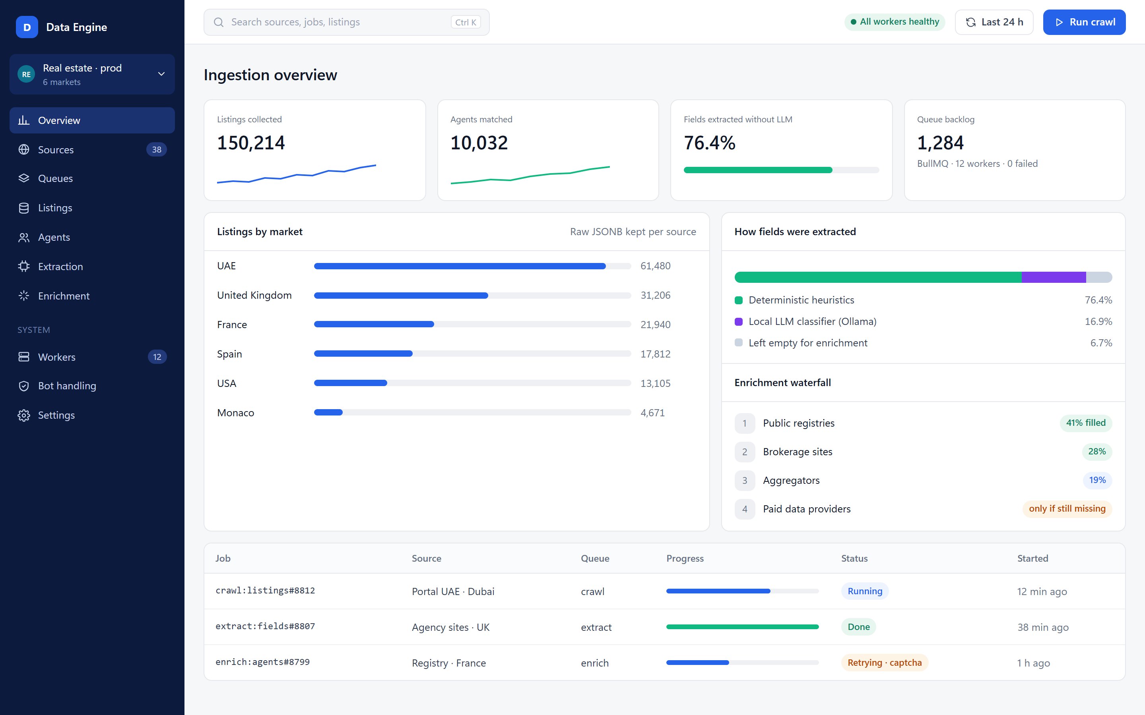Focus the search sources, jobs, listings field
The height and width of the screenshot is (715, 1145).
click(x=346, y=22)
